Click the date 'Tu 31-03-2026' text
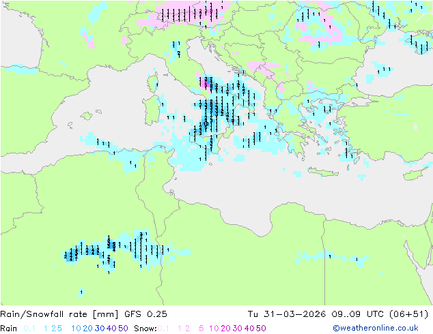This screenshot has height=334, width=433. 287,314
